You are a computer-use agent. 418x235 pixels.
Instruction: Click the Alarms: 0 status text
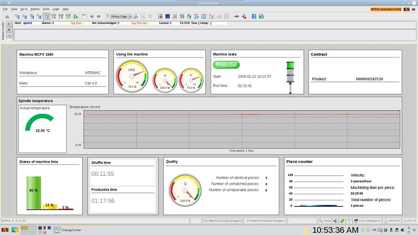[48, 23]
